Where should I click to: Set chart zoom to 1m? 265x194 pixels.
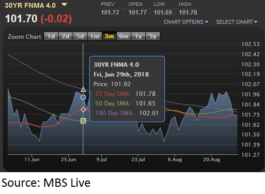pyautogui.click(x=94, y=36)
